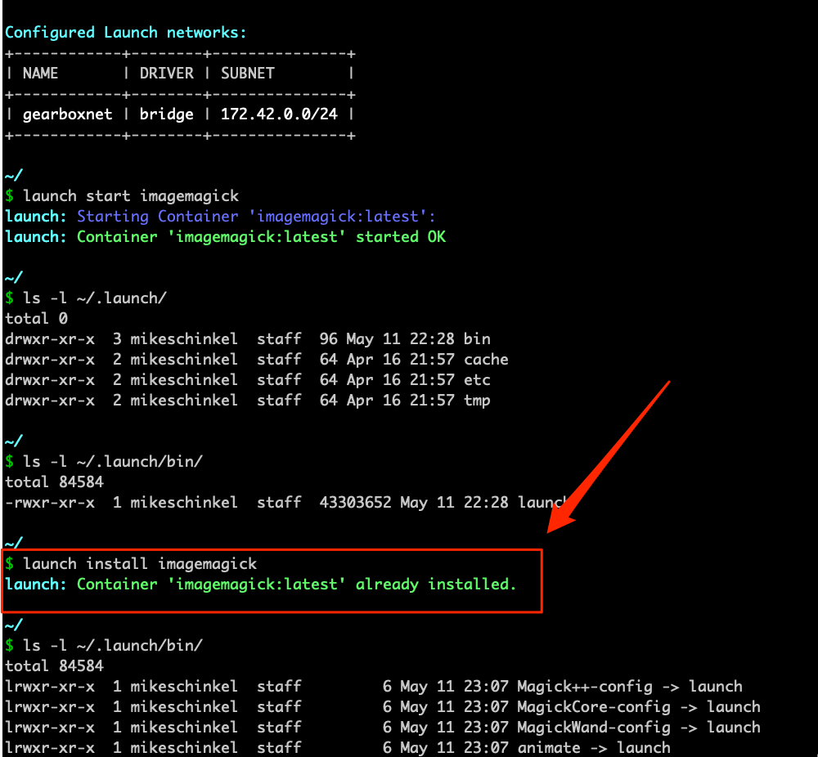
Task: Click the 'Configured Launch networks:' heading
Action: [x=121, y=32]
